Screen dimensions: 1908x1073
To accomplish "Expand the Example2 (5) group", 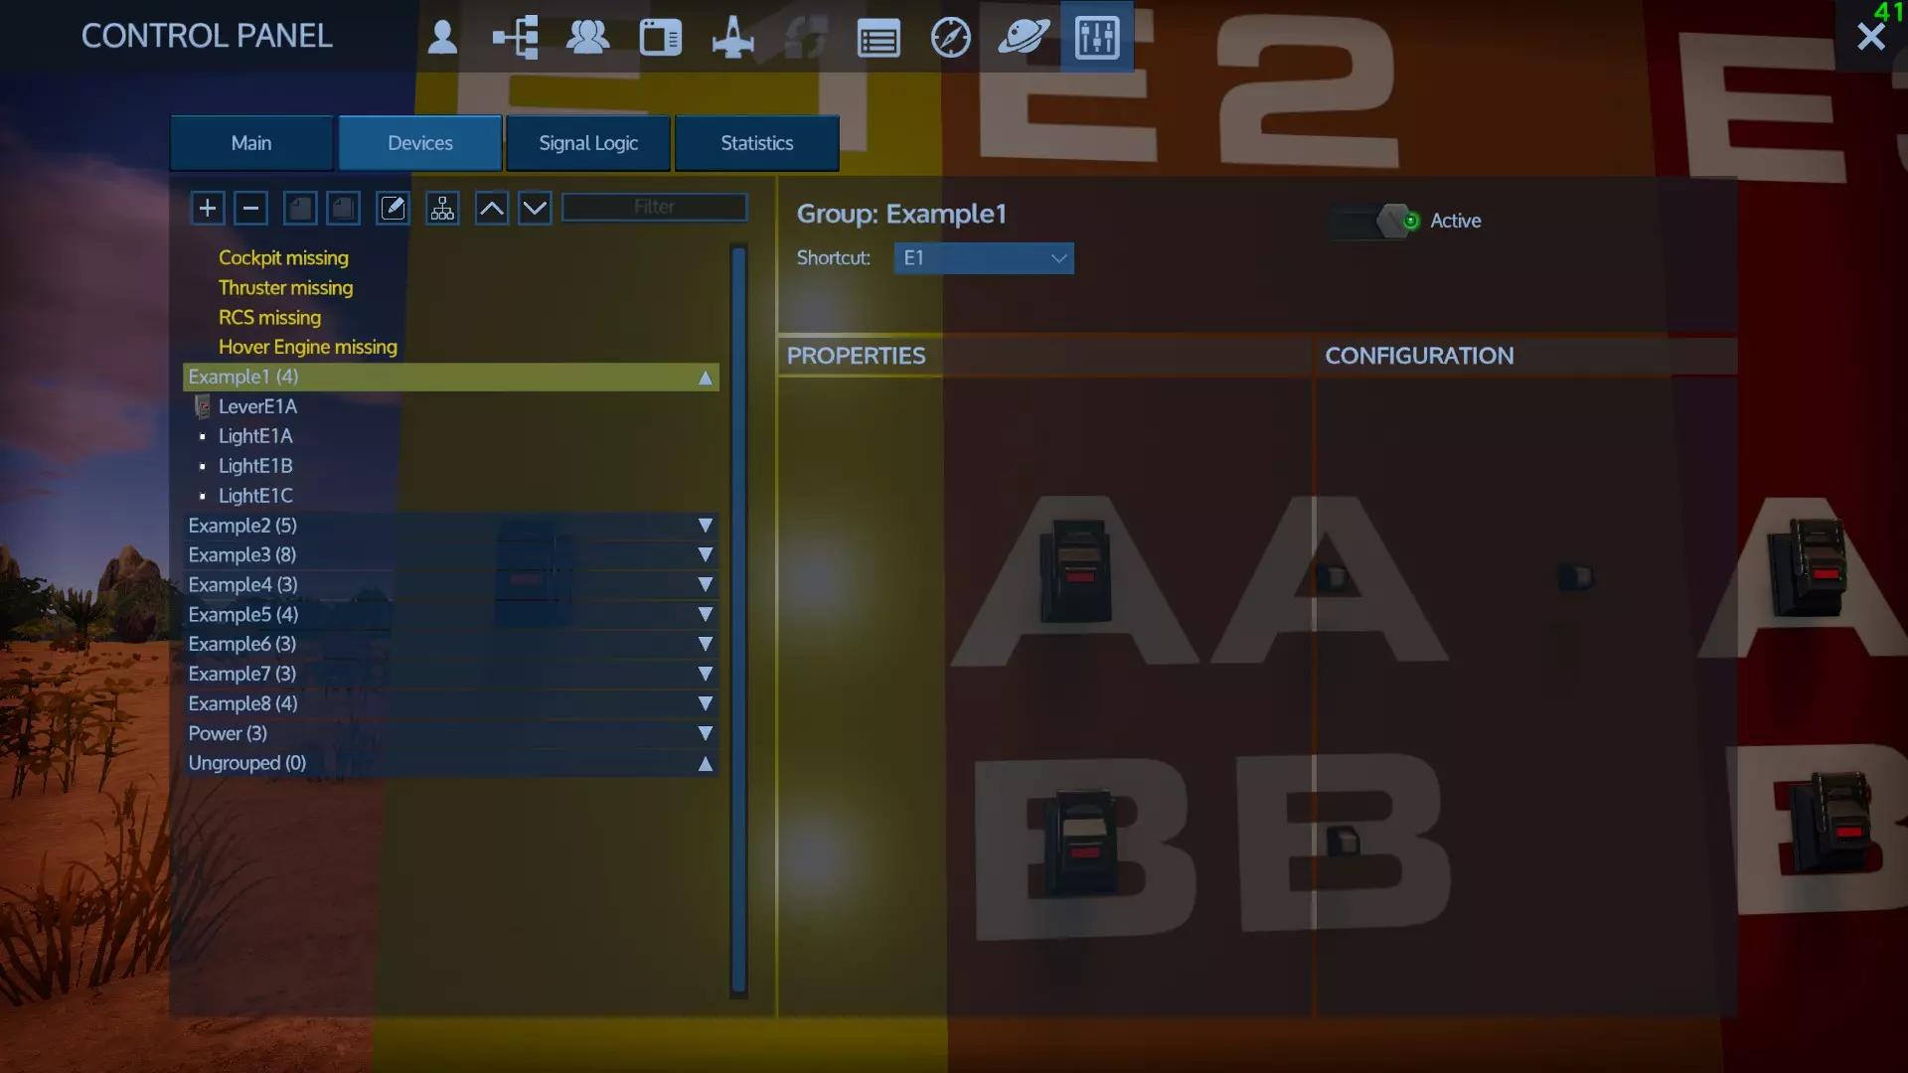I will tap(705, 526).
